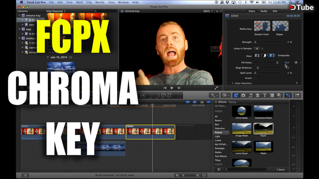Open the Generators browser
This screenshot has height=179, width=319.
coord(272,95)
